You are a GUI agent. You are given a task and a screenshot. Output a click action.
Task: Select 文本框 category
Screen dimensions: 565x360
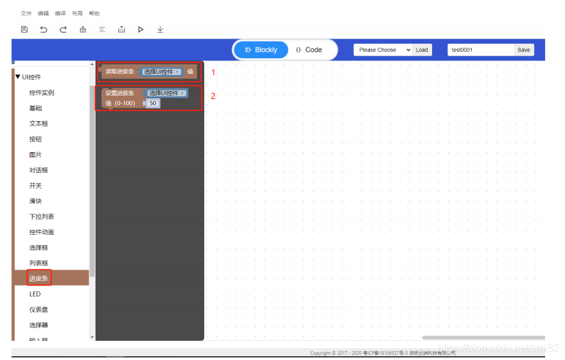pyautogui.click(x=38, y=123)
